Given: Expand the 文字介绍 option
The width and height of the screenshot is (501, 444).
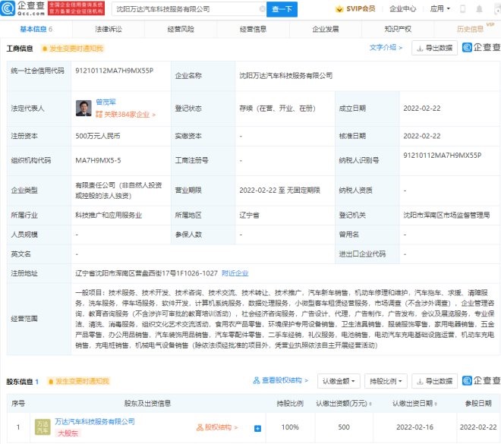Looking at the screenshot, I should click(386, 47).
